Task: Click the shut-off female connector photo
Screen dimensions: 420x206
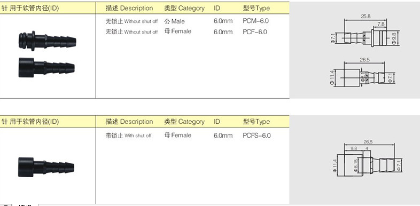Action: click(x=46, y=167)
